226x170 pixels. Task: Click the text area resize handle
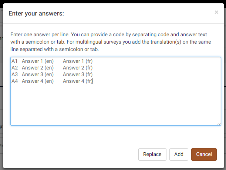[x=219, y=123]
